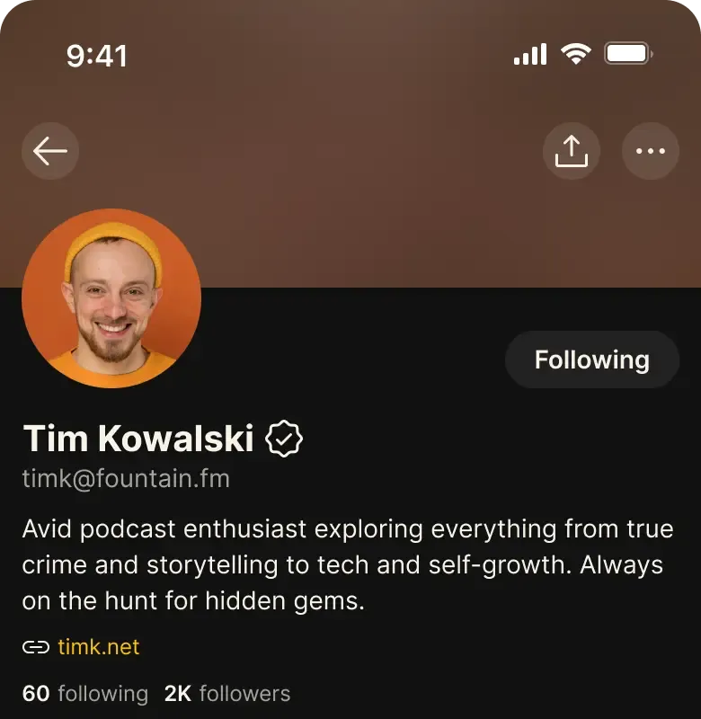Screen dimensions: 701x719
Task: Click the chain link icon beside timk.net
Action: [36, 647]
